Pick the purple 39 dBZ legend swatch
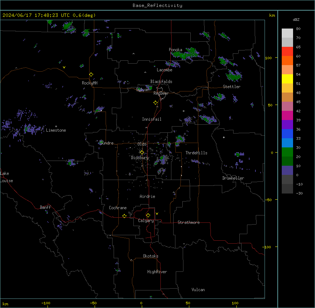 point(287,125)
